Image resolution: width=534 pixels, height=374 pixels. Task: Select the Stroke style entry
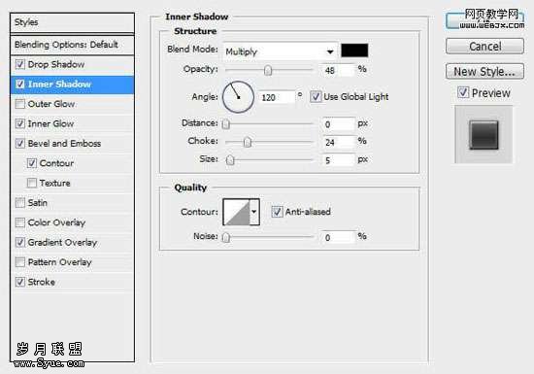pyautogui.click(x=41, y=282)
